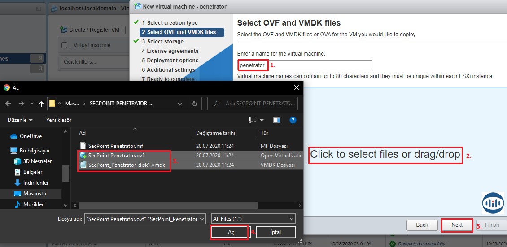The image size is (507, 247).
Task: Open the All Files type dropdown
Action: [253, 219]
